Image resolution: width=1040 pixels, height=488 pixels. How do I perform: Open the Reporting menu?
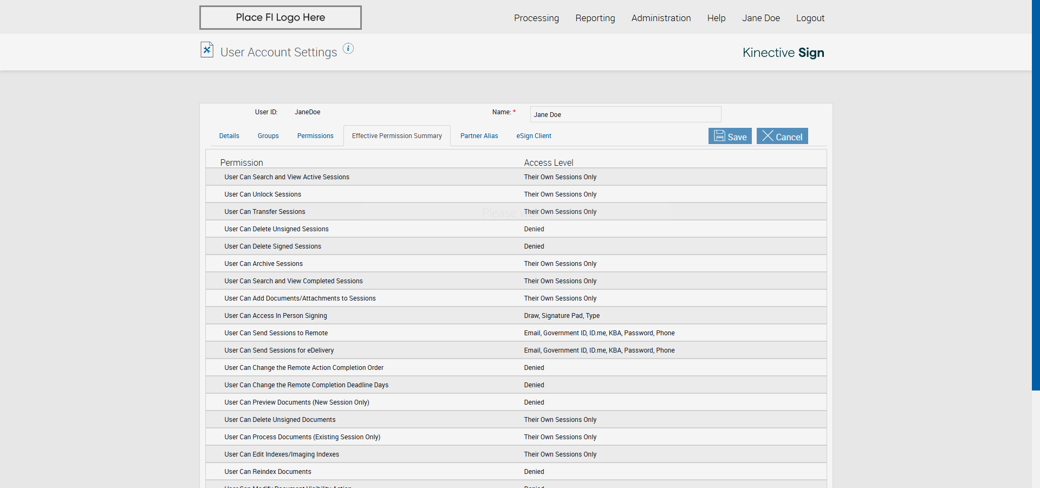point(595,18)
